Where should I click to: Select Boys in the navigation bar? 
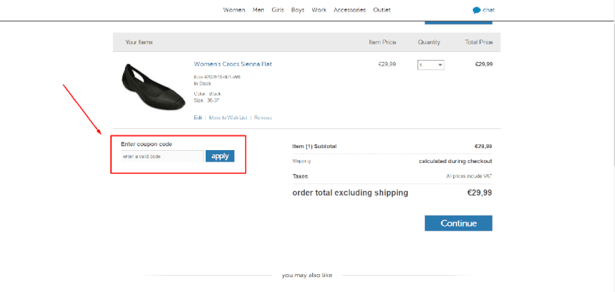(298, 10)
